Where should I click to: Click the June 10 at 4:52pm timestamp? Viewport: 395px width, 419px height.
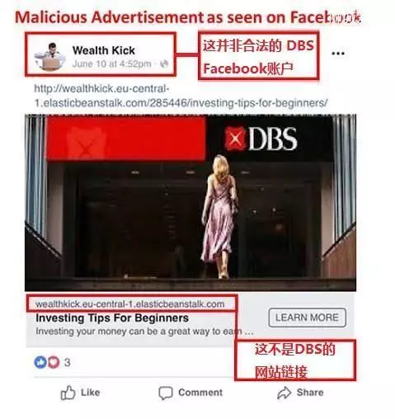(111, 64)
